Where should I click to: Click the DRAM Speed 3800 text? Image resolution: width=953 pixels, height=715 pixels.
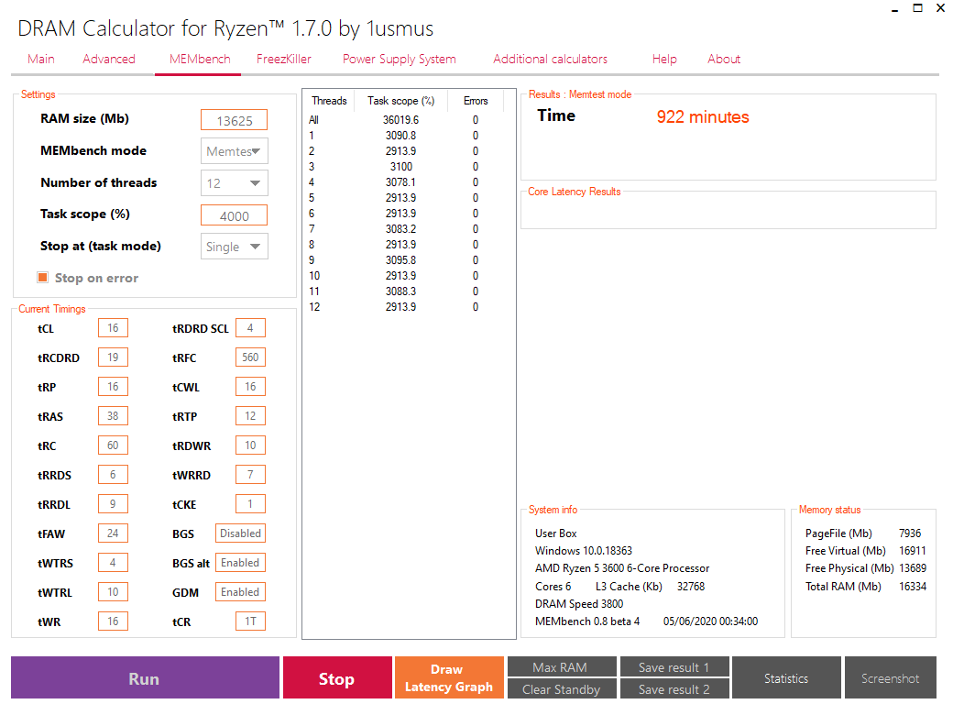[x=578, y=604]
